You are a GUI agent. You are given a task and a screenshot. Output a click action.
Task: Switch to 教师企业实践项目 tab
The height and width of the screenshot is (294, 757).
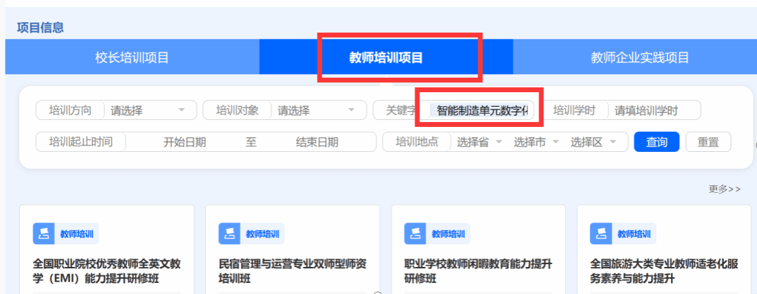(640, 58)
